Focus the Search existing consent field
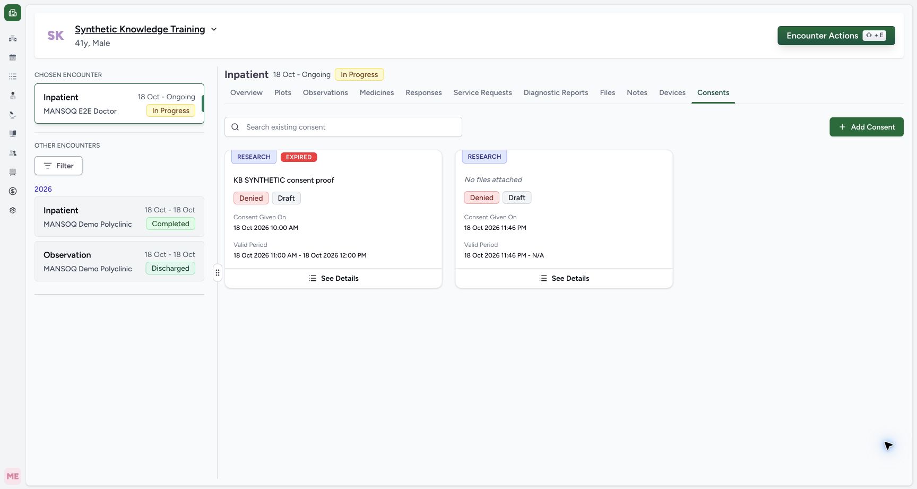The image size is (917, 489). coord(343,127)
